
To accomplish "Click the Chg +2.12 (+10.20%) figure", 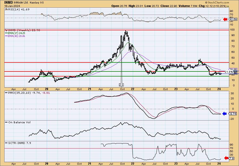I will point(213,6).
